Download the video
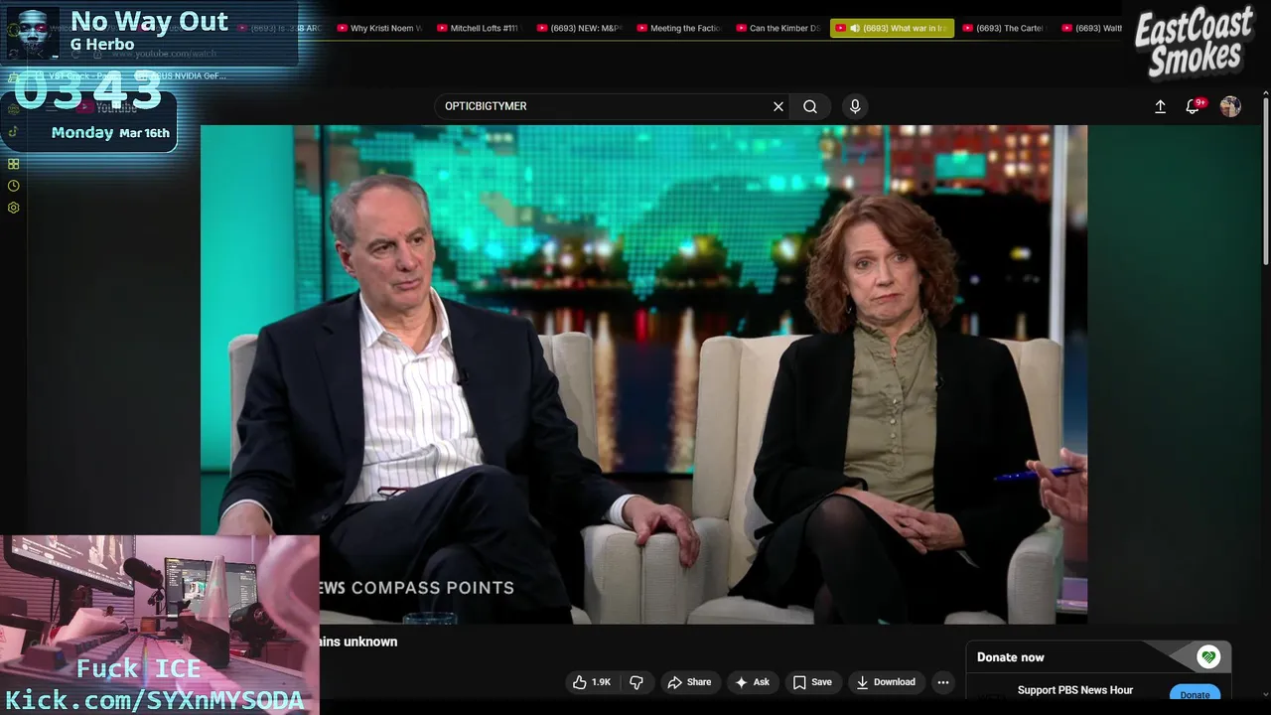Image resolution: width=1271 pixels, height=715 pixels. [x=886, y=682]
